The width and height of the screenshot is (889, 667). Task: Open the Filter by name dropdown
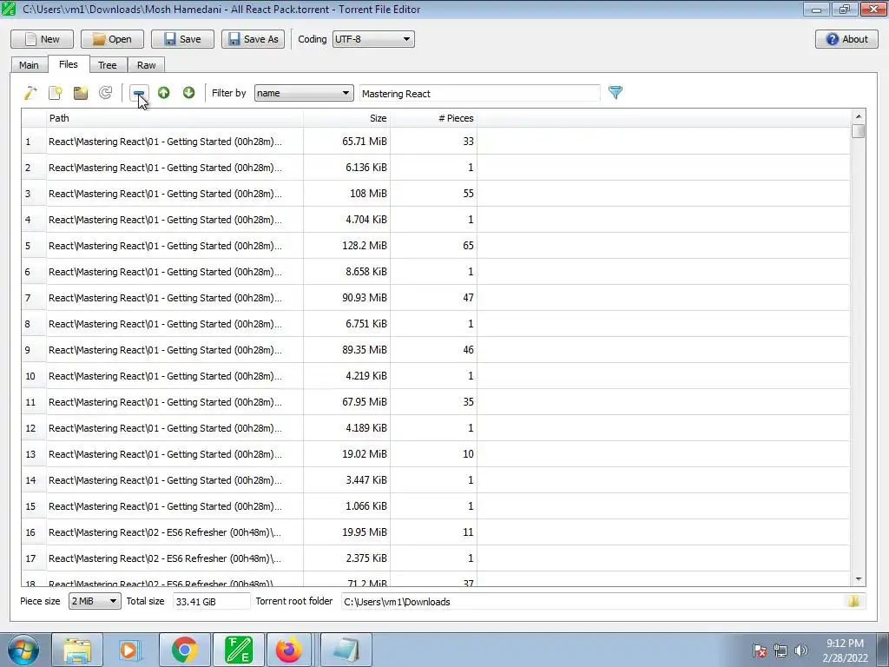point(304,93)
